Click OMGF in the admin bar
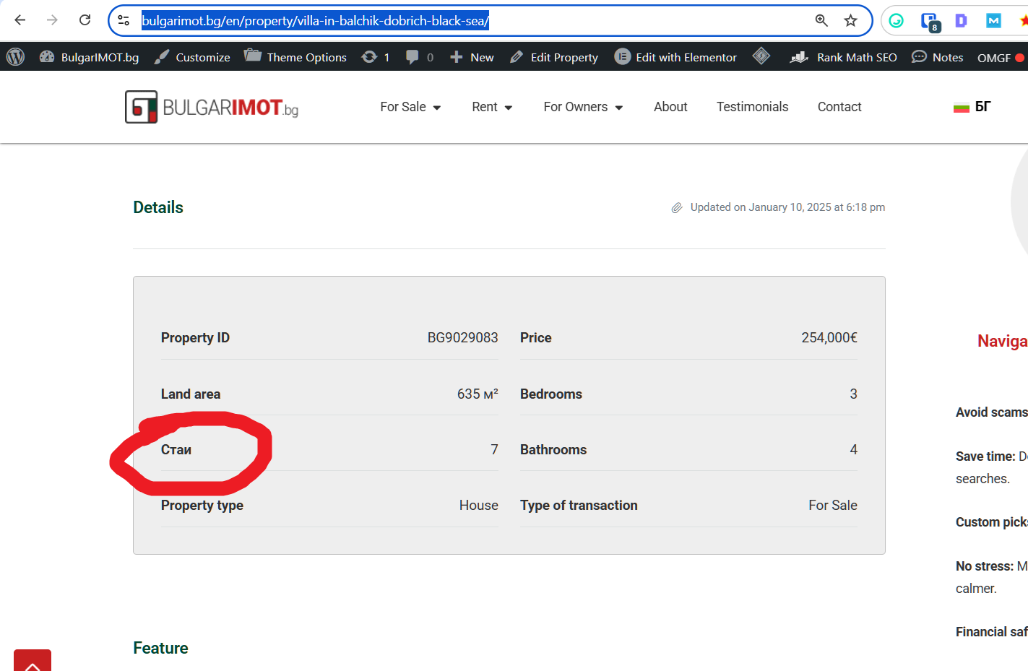This screenshot has height=671, width=1028. click(x=1001, y=58)
